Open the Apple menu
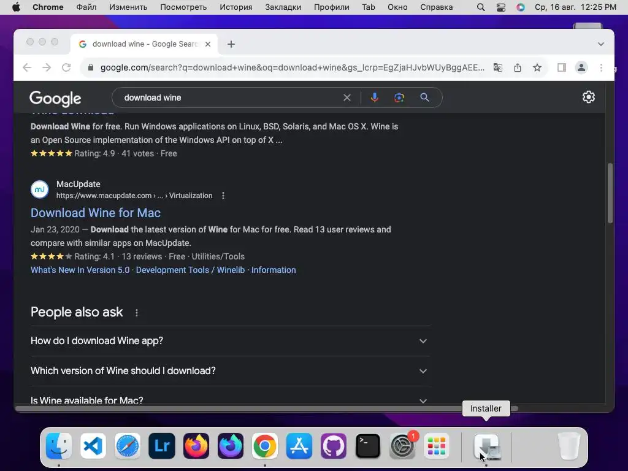Screen dimensions: 628x471 (16, 7)
